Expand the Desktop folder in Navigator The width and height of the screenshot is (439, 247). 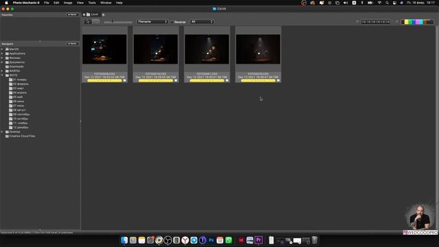[2, 132]
